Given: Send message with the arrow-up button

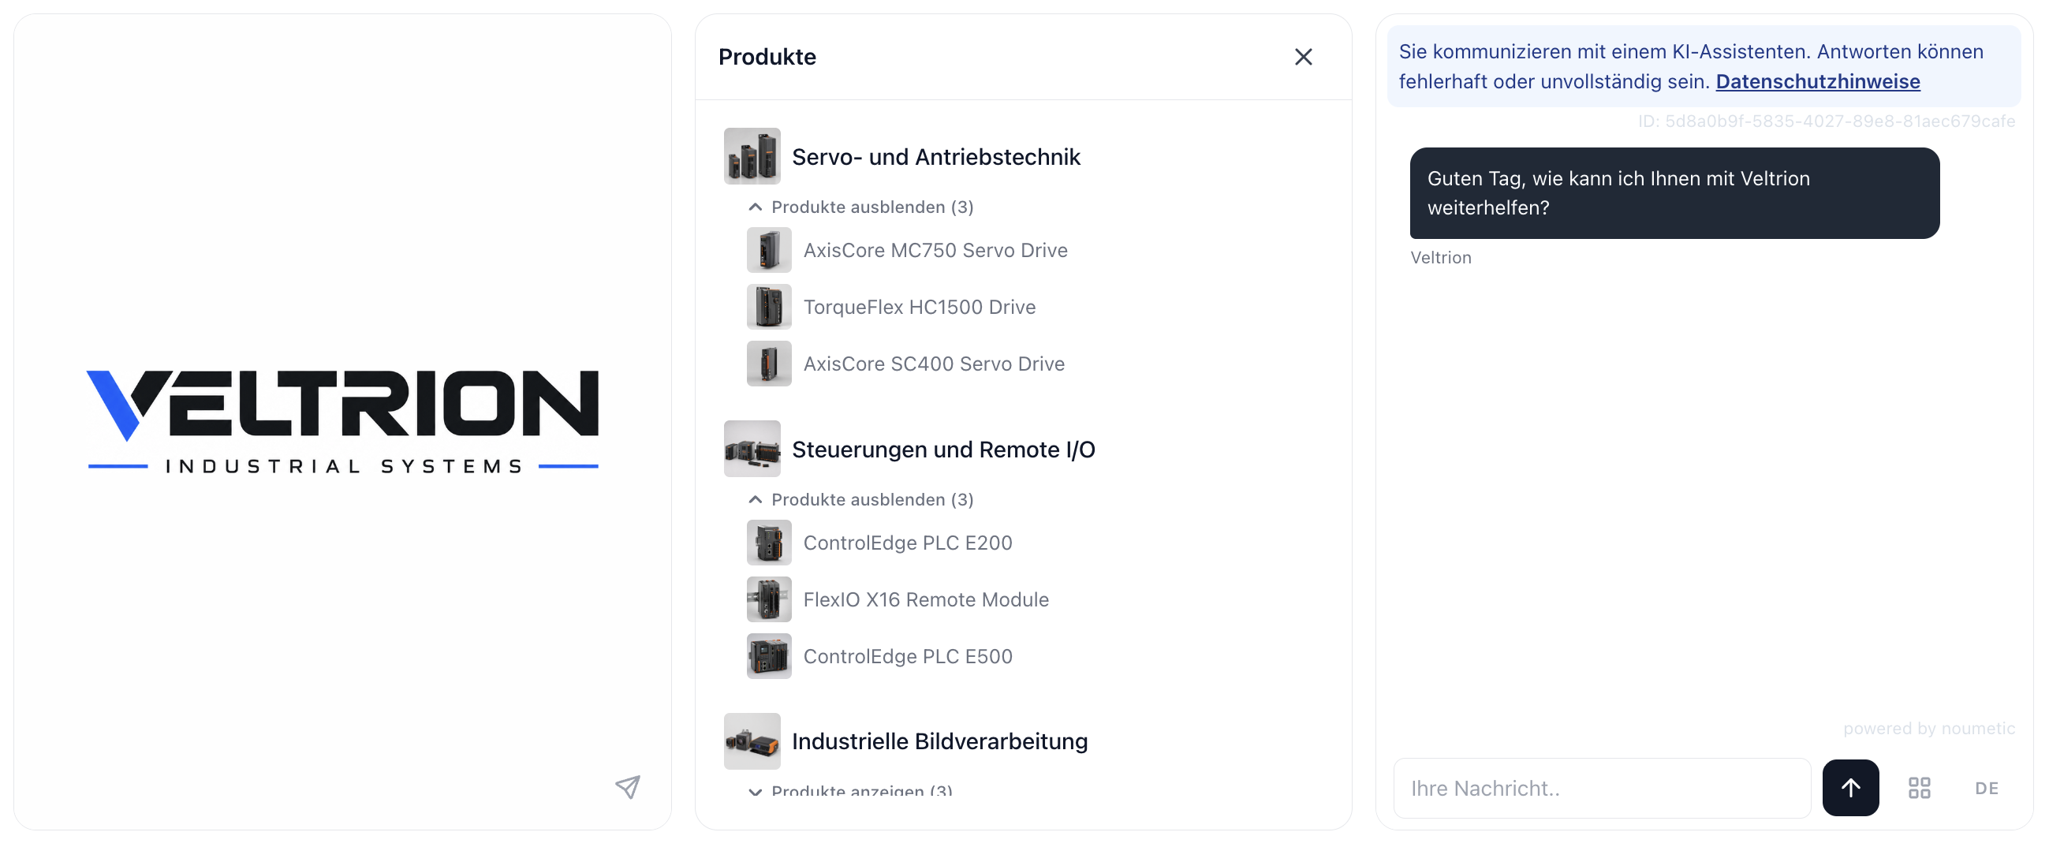Looking at the screenshot, I should [x=1850, y=787].
